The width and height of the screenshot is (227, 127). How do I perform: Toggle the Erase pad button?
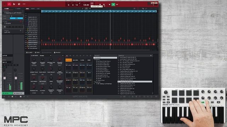[x=89, y=60]
